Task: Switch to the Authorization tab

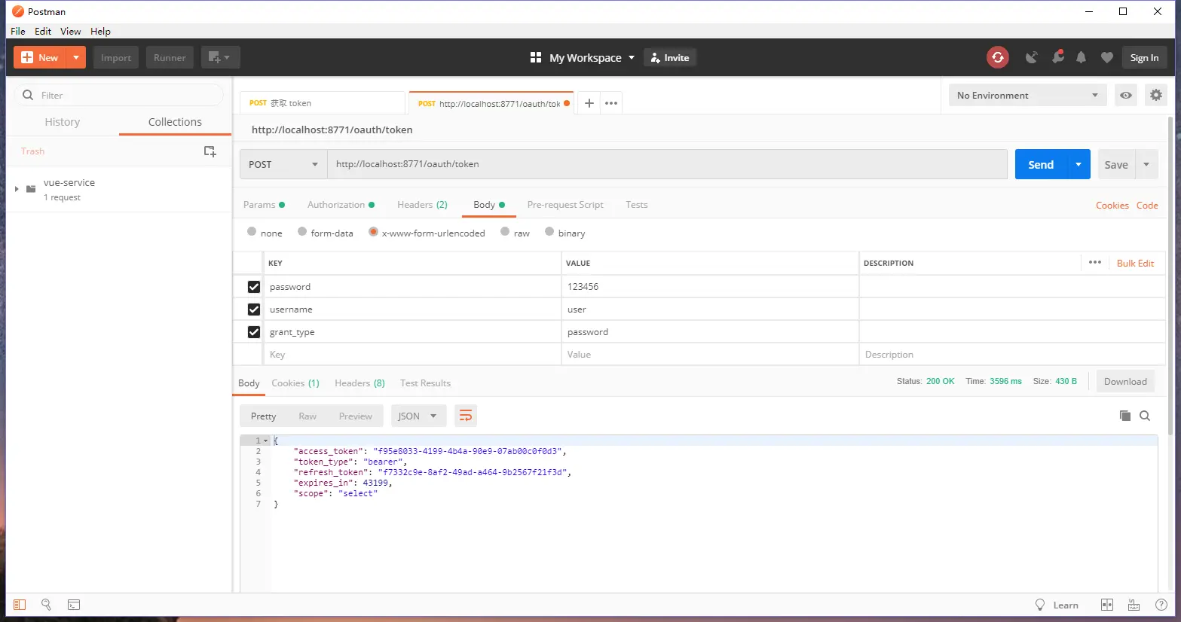Action: coord(341,205)
